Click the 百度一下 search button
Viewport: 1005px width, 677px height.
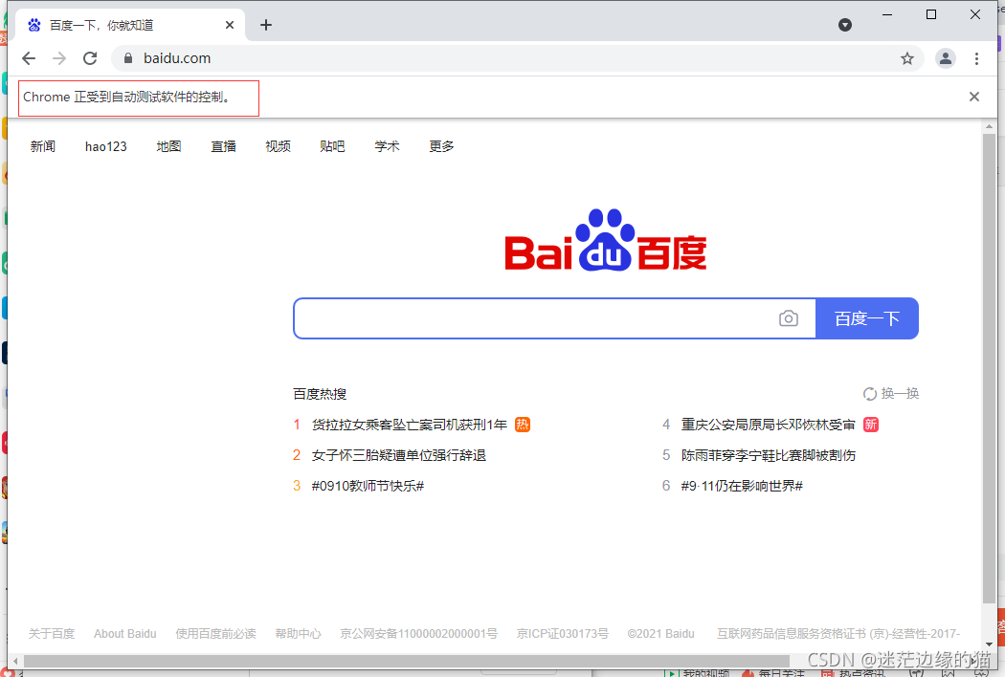click(866, 318)
